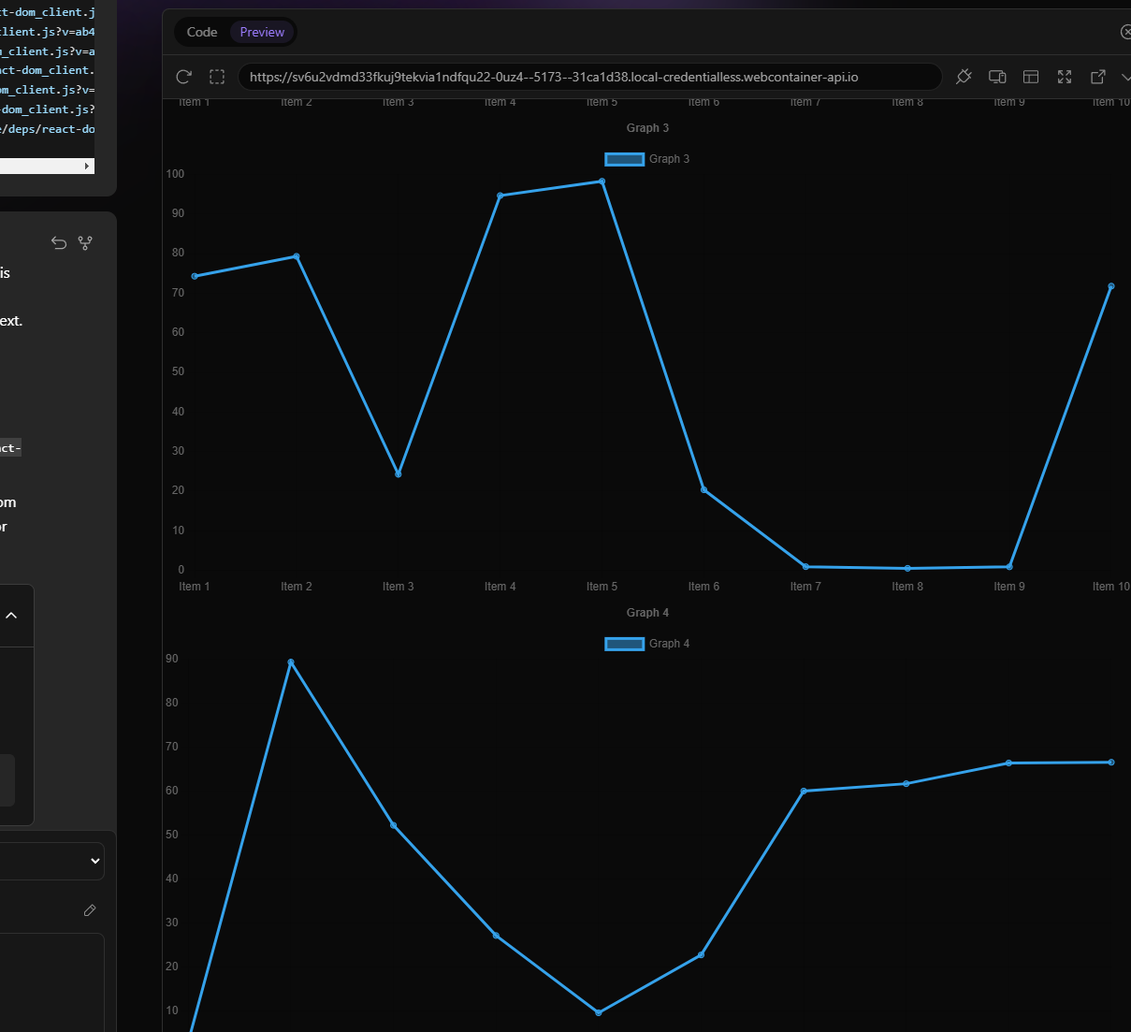This screenshot has width=1131, height=1032.
Task: Expand the chevron at the toolbar's right end
Action: pyautogui.click(x=1125, y=77)
